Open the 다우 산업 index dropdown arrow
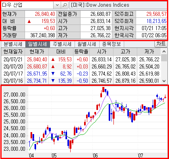 click(x=57, y=5)
